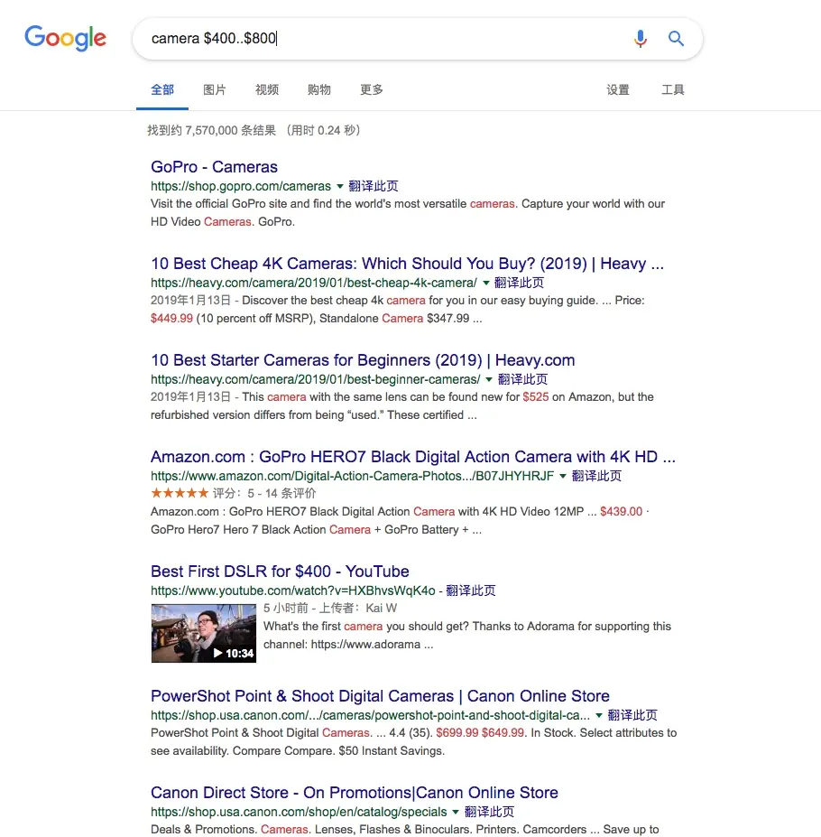Viewport: 821px width, 837px height.
Task: Click 翻译此页 for the Amazon result
Action: 596,476
